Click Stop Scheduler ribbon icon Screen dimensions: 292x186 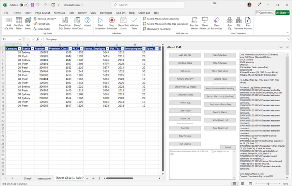click(x=112, y=24)
